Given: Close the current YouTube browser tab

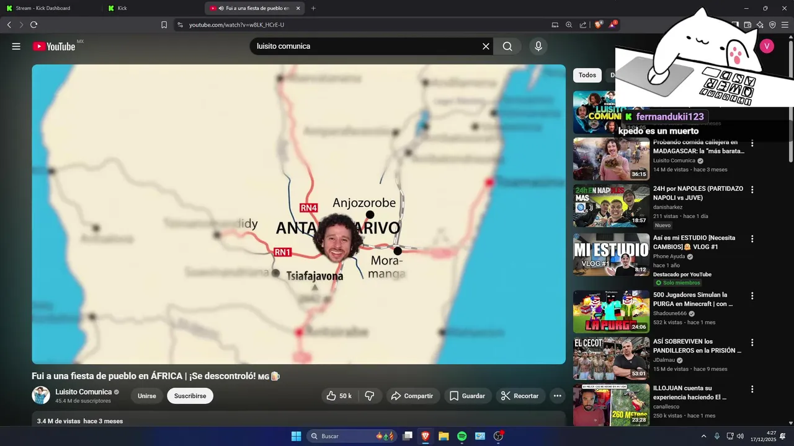Looking at the screenshot, I should 298,8.
